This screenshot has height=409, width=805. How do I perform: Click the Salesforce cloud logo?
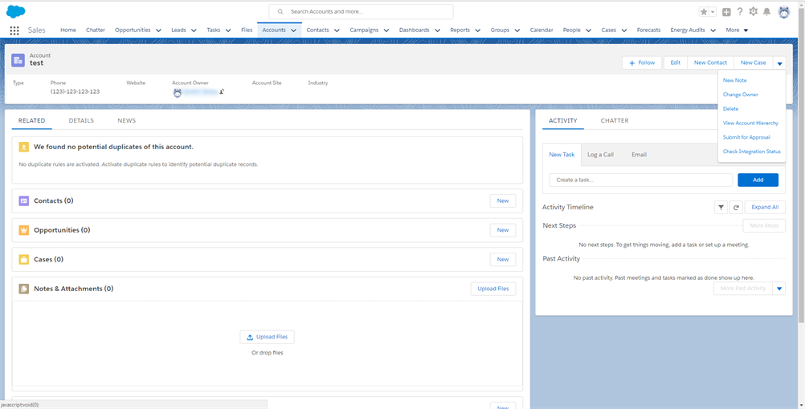click(x=16, y=11)
